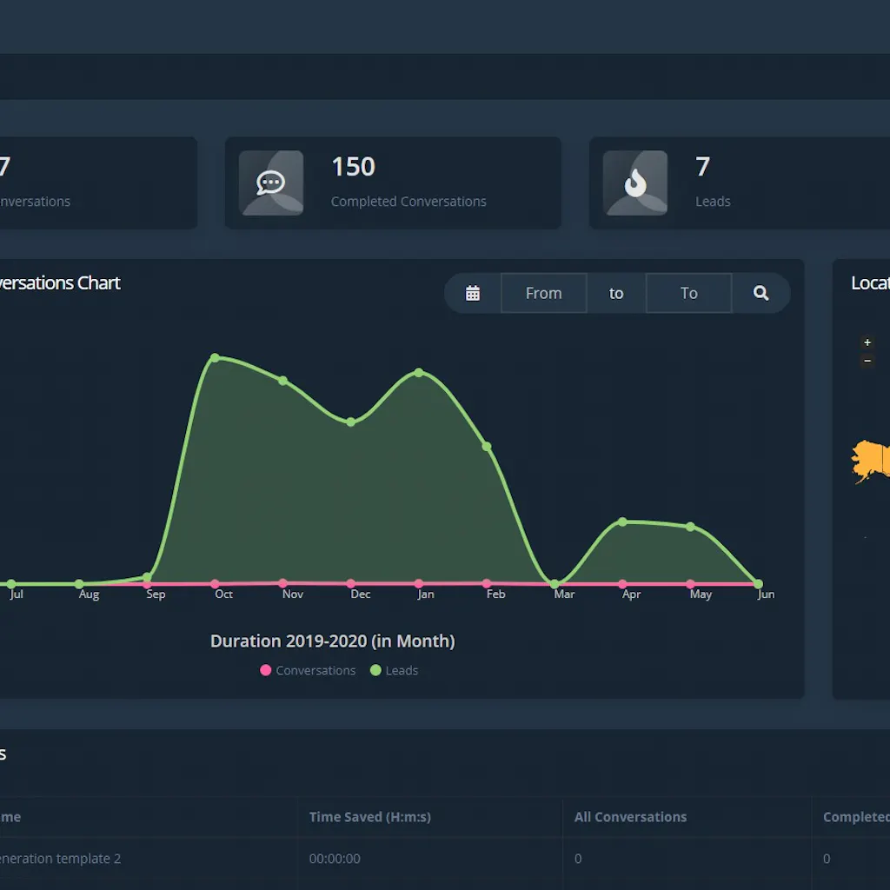Select the April leads data point
Screen dimensions: 890x890
622,521
